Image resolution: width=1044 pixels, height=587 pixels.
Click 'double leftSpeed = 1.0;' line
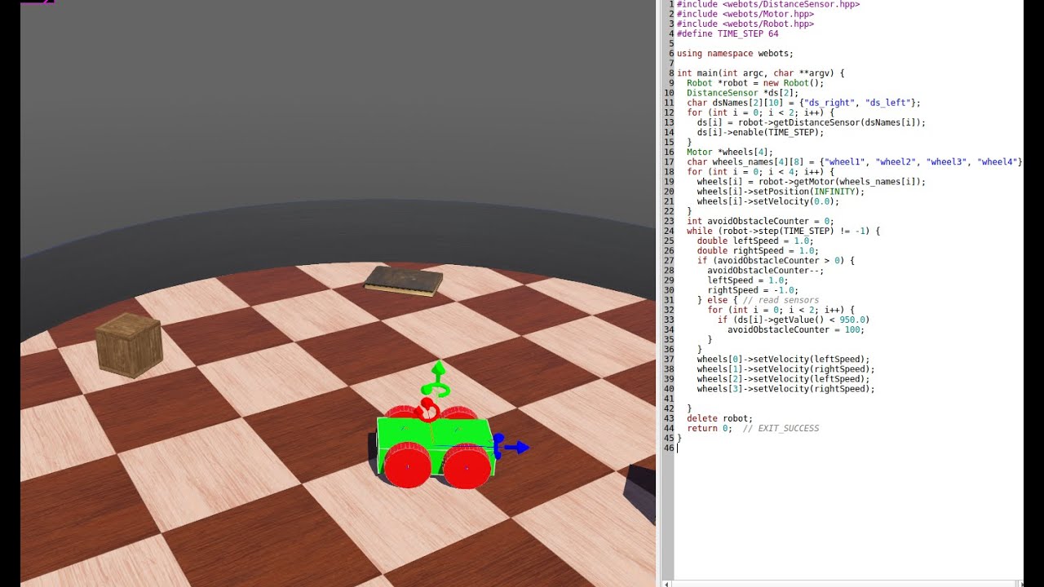(x=755, y=240)
